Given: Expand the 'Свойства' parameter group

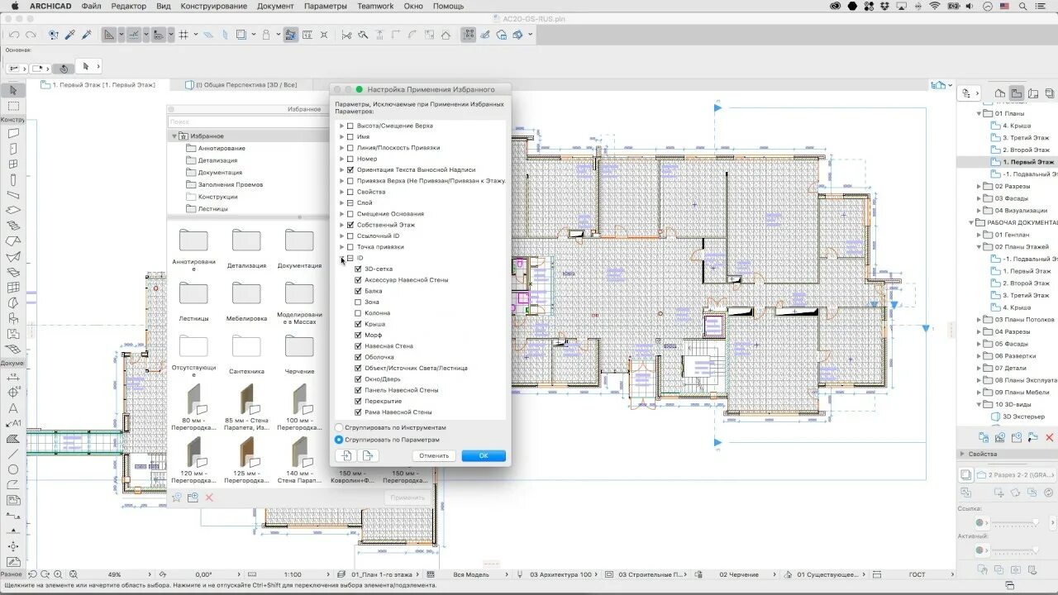Looking at the screenshot, I should pyautogui.click(x=342, y=192).
